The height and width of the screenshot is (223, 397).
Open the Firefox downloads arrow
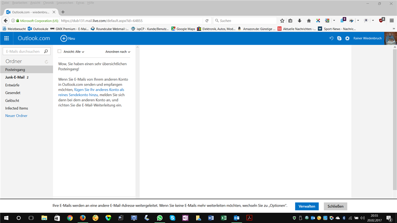pyautogui.click(x=300, y=21)
